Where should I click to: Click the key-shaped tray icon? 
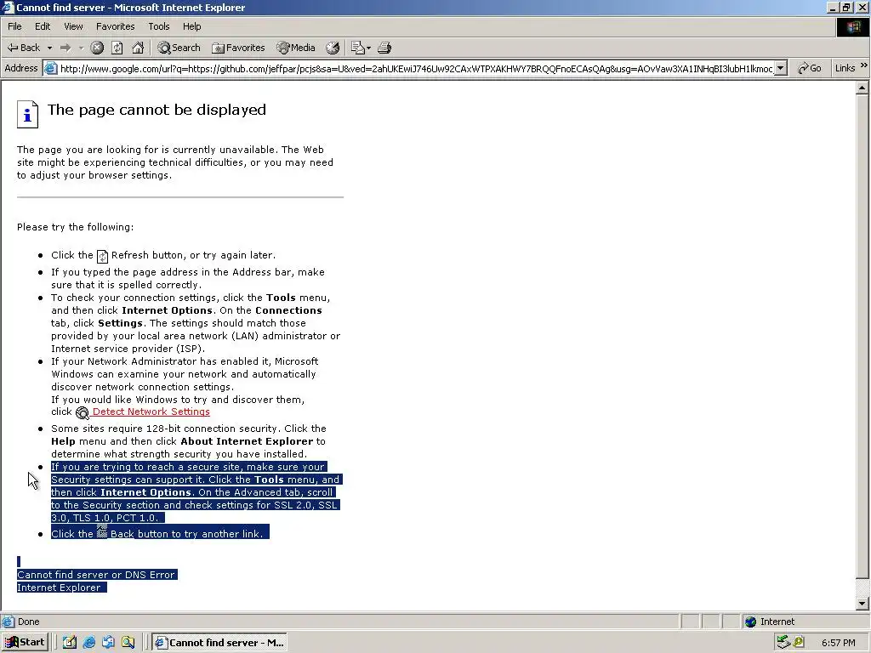799,643
